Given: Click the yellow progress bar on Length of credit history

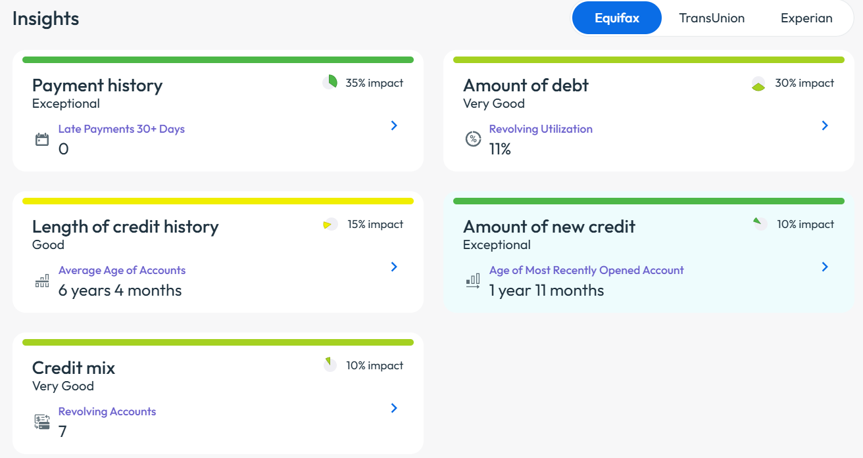Looking at the screenshot, I should pos(218,200).
